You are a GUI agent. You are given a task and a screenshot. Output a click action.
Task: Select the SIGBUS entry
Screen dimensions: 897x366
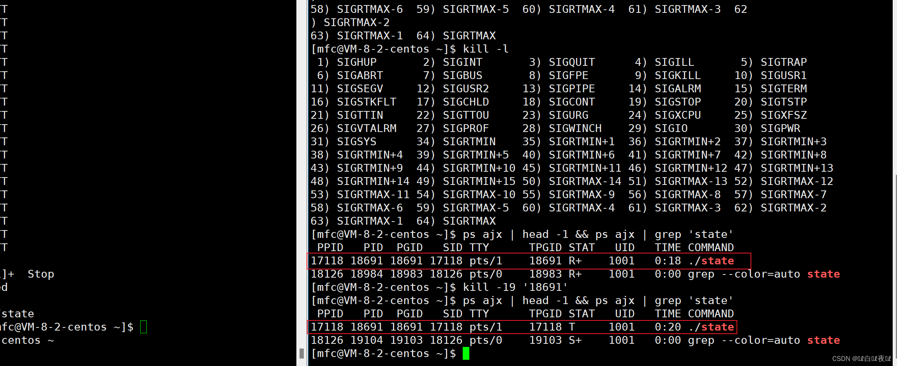pos(453,76)
